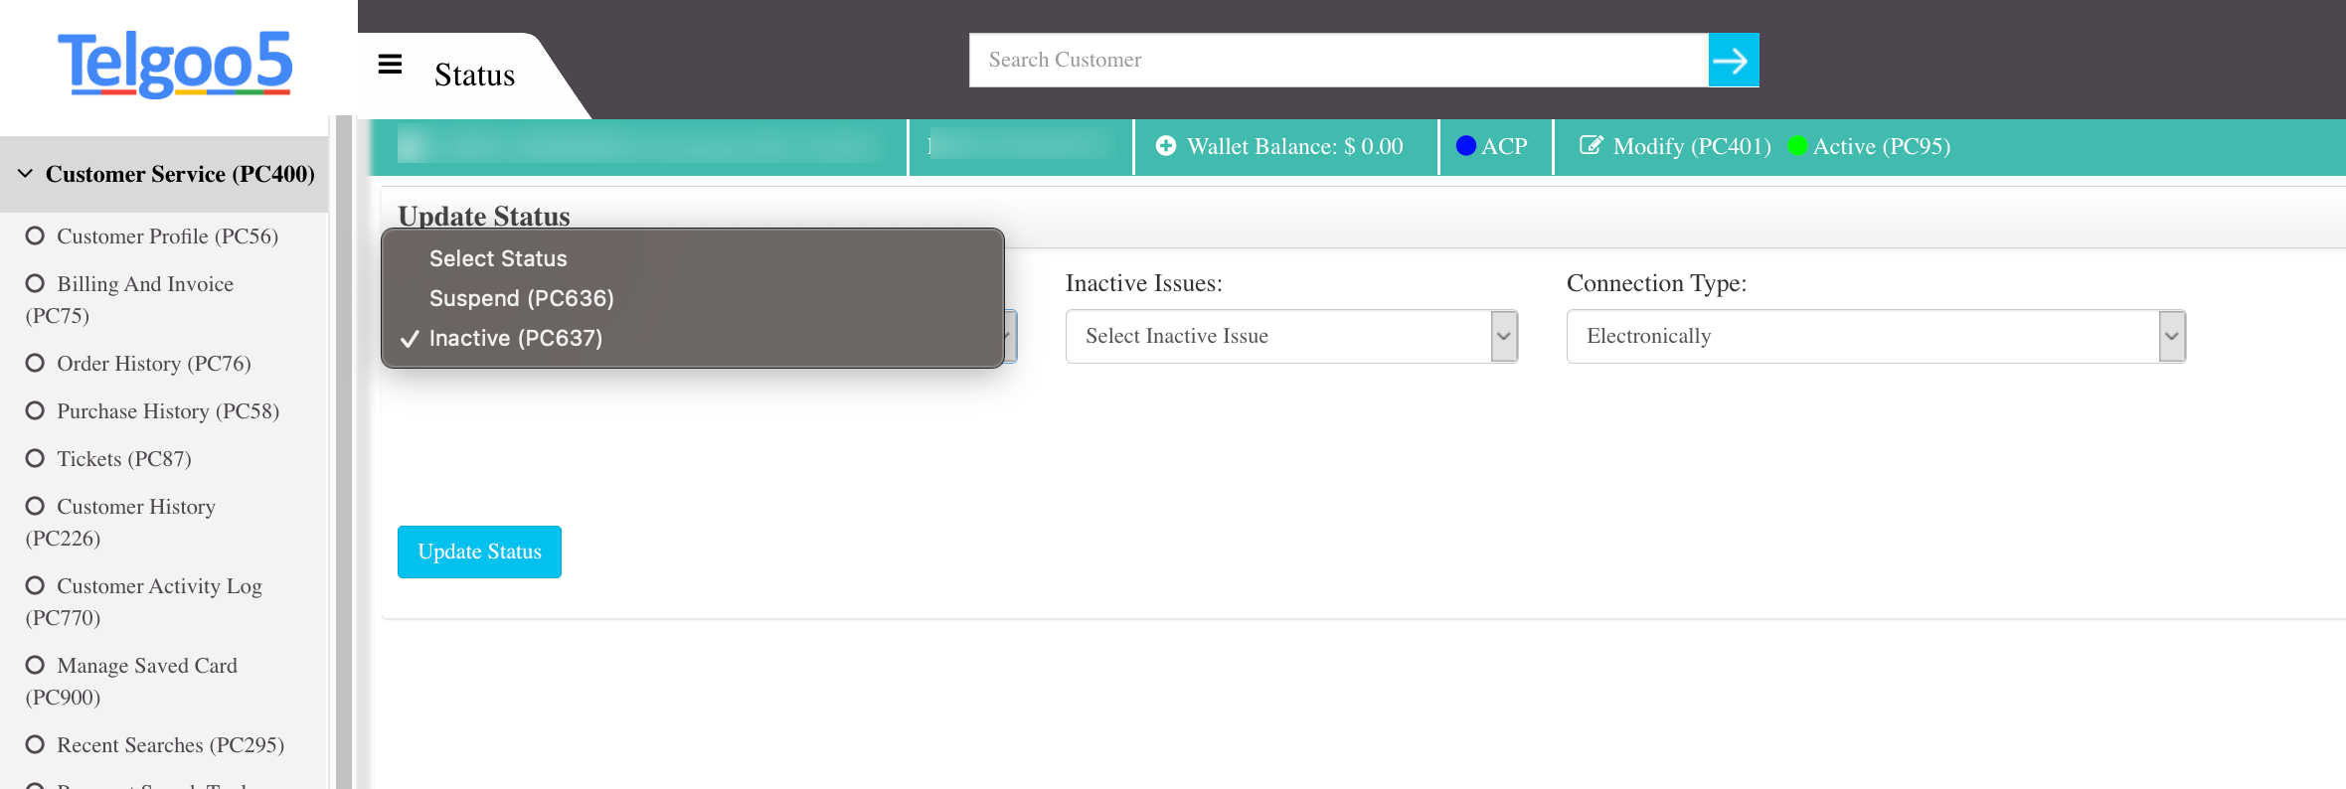Open Manage Saved Card (PC900)
The height and width of the screenshot is (789, 2346).
[131, 681]
